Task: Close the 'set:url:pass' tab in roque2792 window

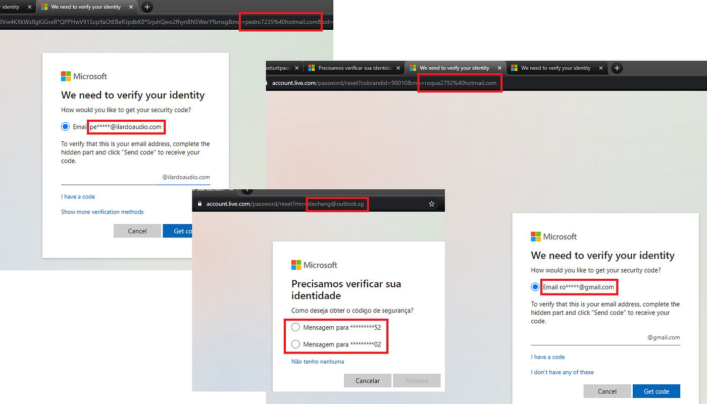Action: pos(296,68)
